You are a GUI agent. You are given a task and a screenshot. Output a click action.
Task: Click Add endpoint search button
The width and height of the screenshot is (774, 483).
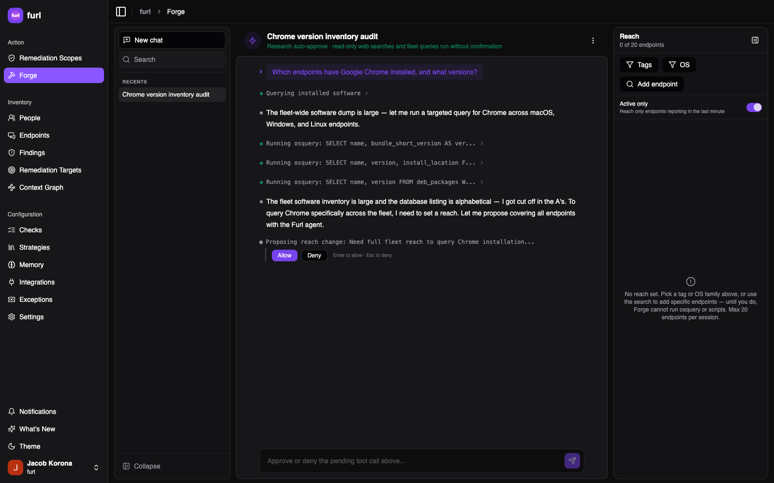click(652, 84)
